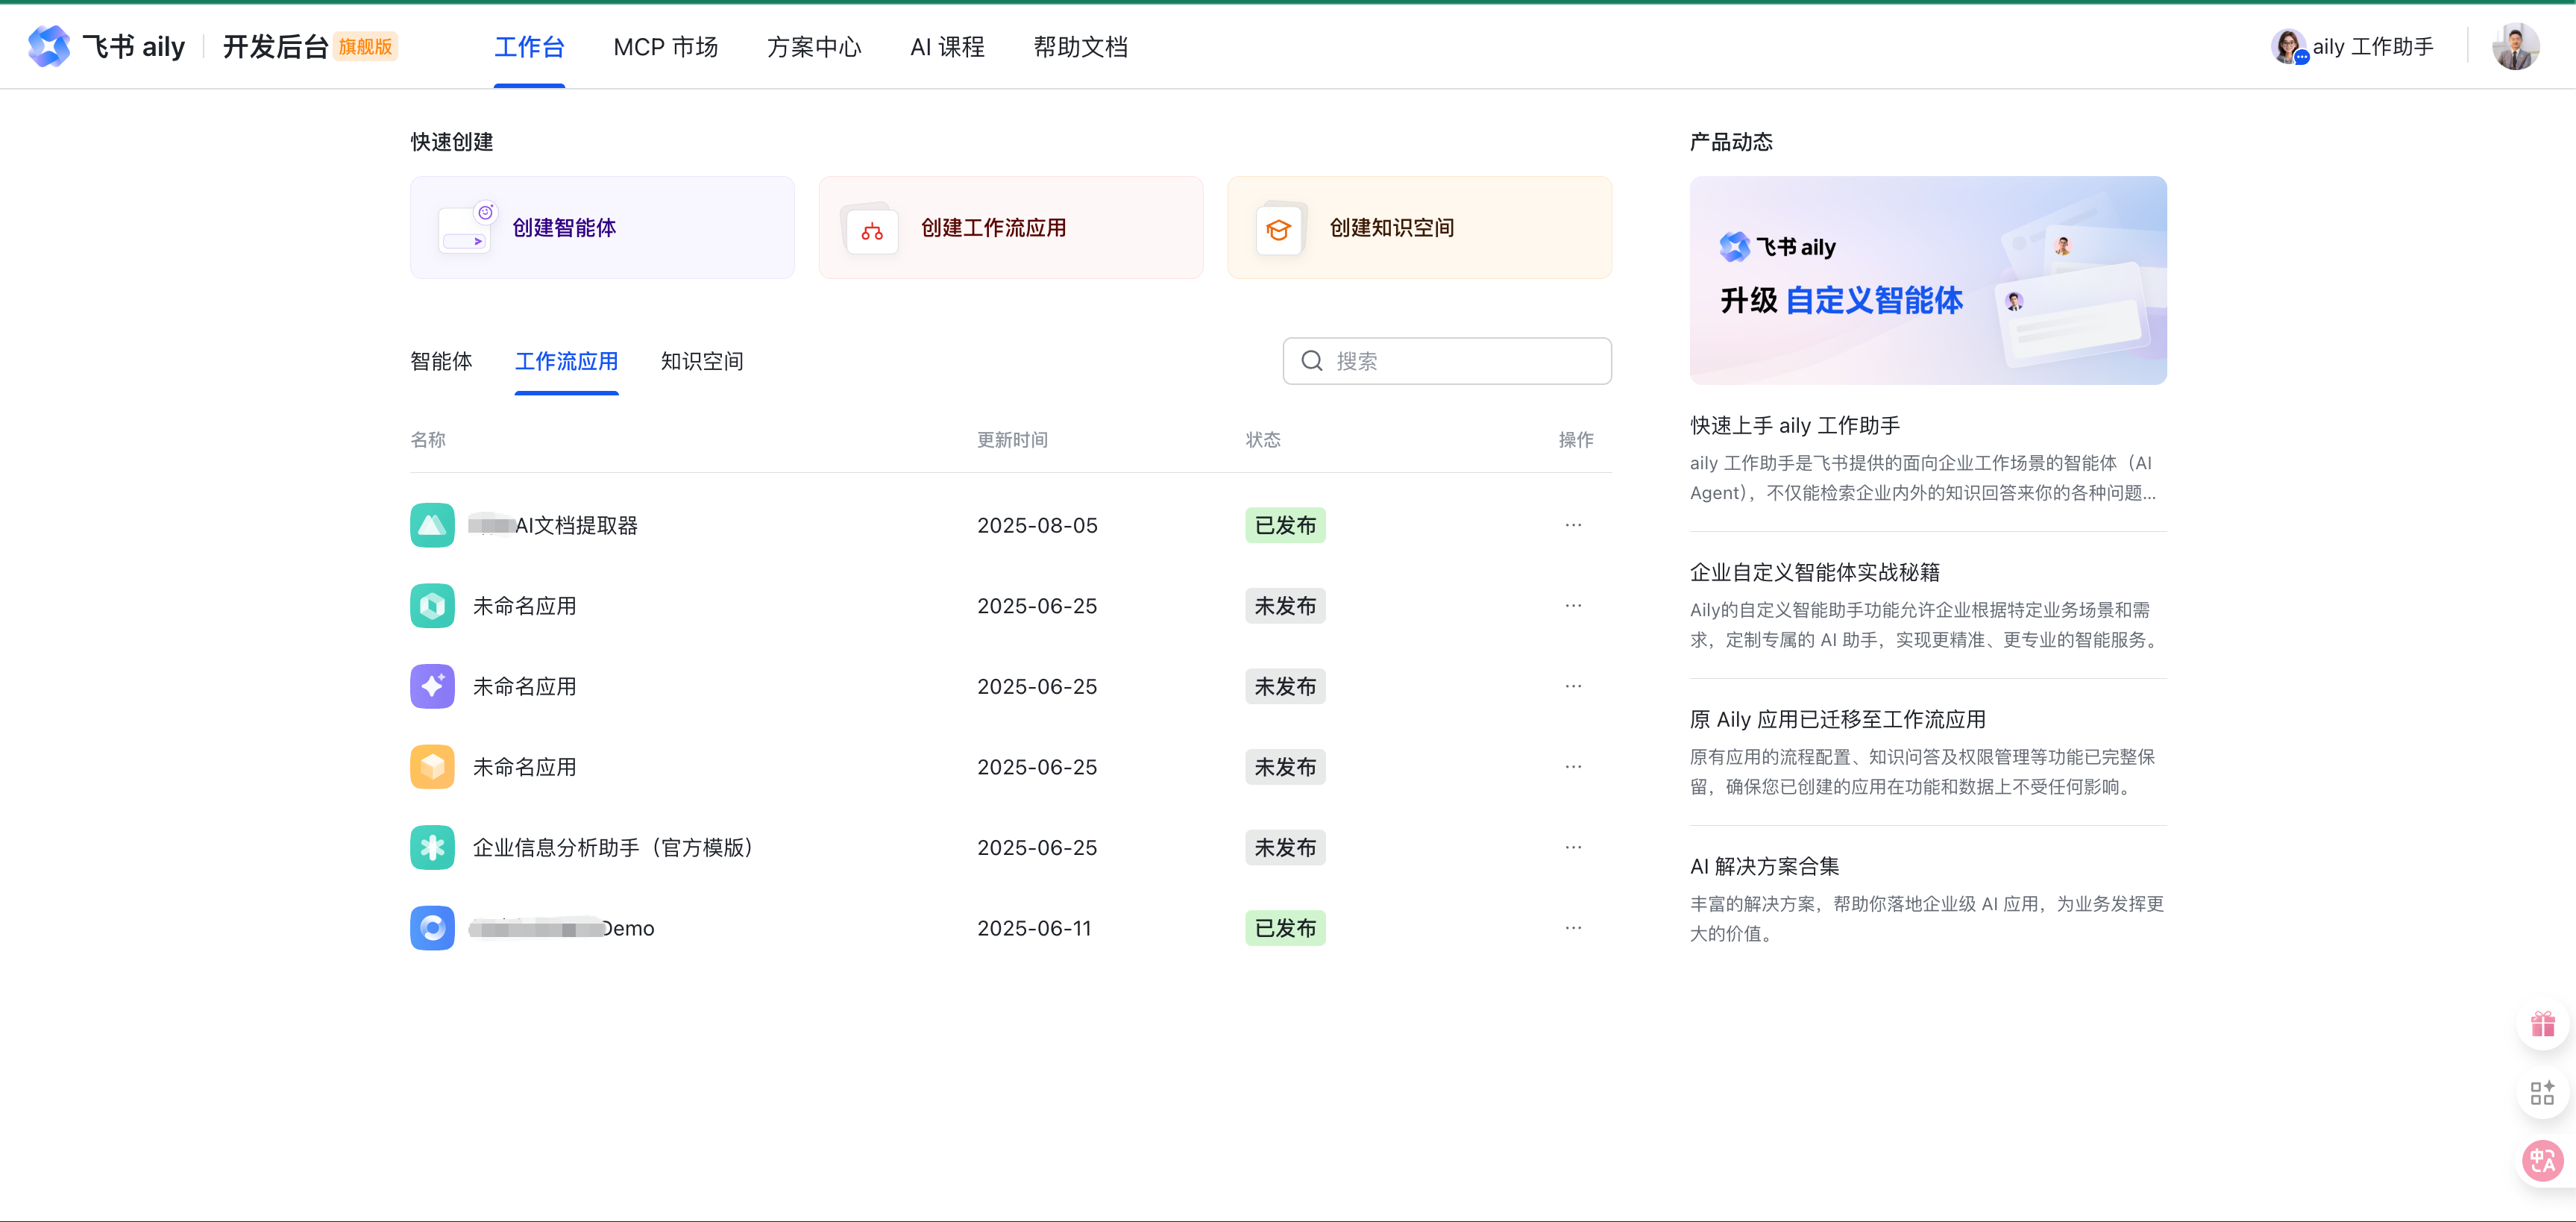Image resolution: width=2576 pixels, height=1222 pixels.
Task: Click the 创建智能体 card icon
Action: pos(468,228)
